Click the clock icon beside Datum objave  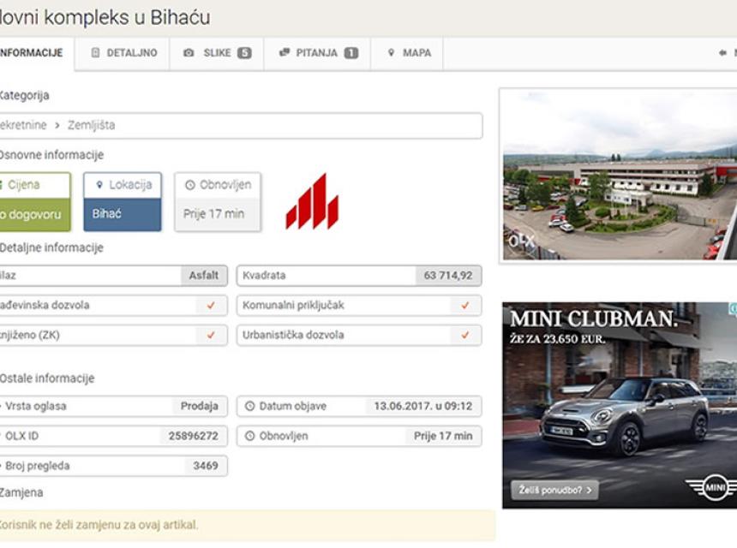point(250,406)
